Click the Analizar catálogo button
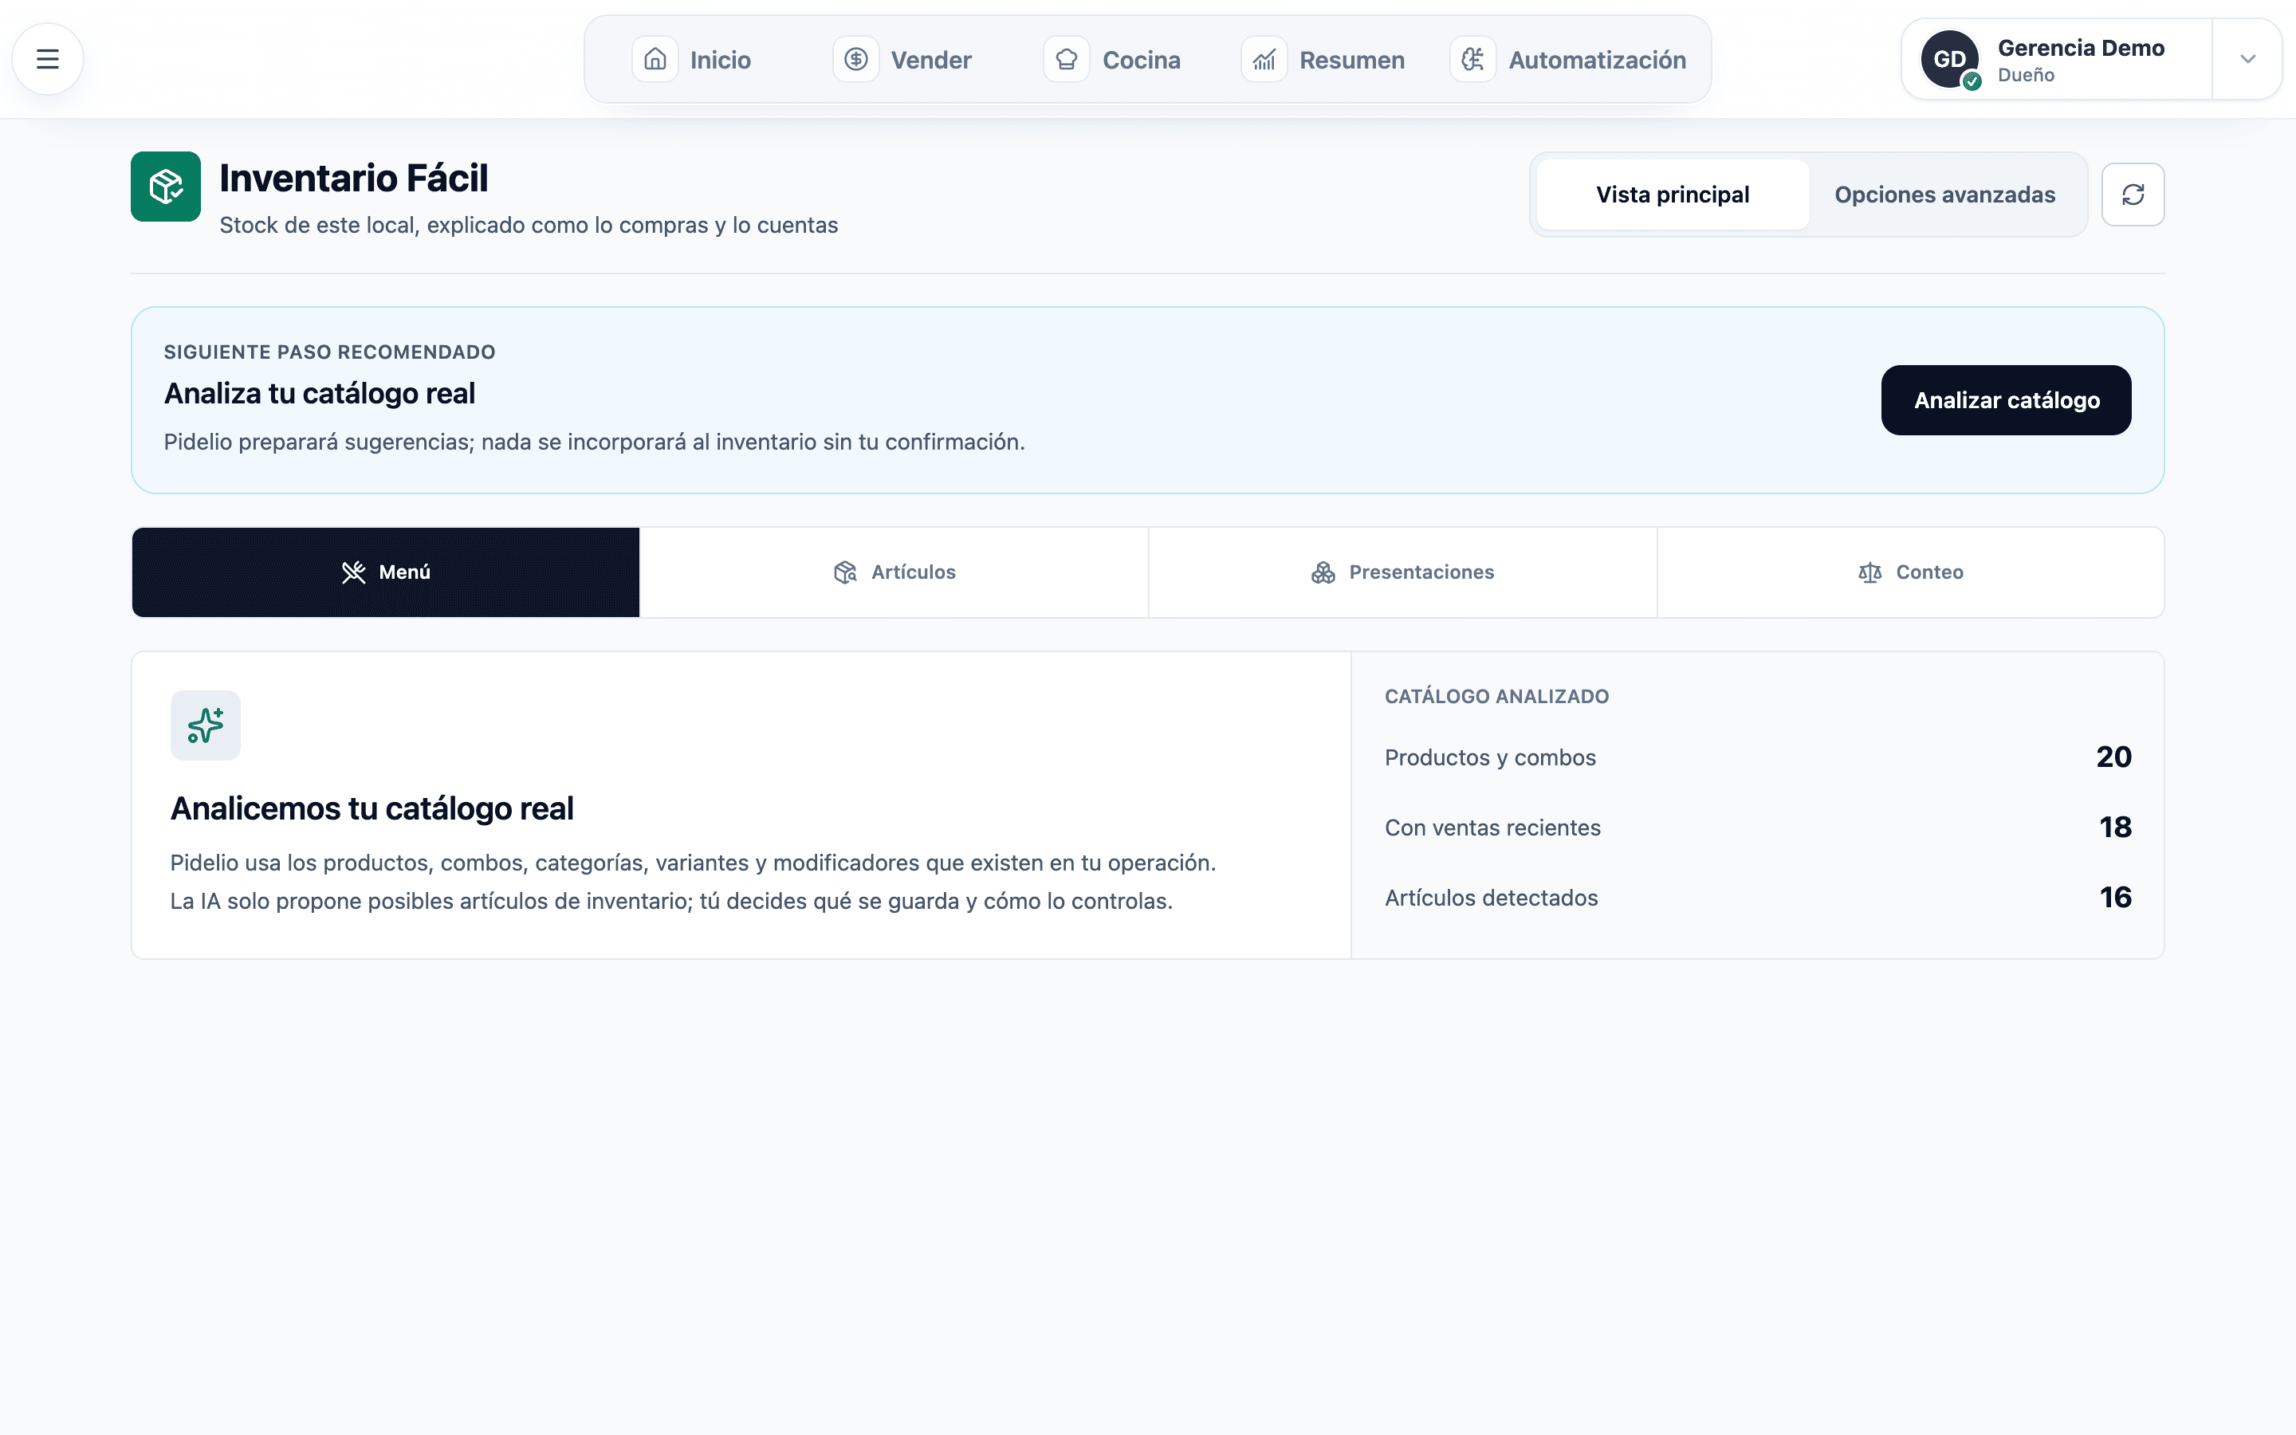2296x1435 pixels. [x=2006, y=400]
